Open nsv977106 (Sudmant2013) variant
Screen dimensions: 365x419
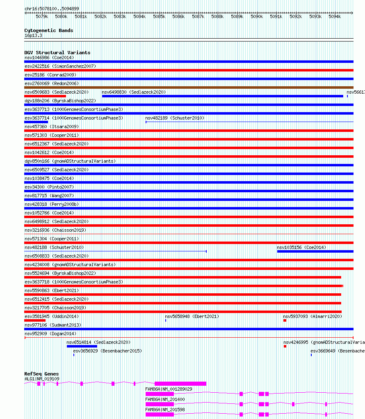pyautogui.click(x=53, y=325)
